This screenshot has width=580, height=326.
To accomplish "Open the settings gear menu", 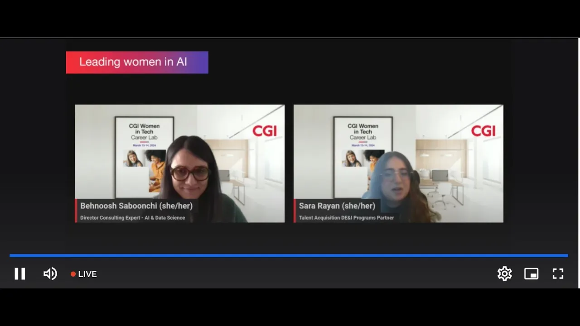I will point(504,273).
